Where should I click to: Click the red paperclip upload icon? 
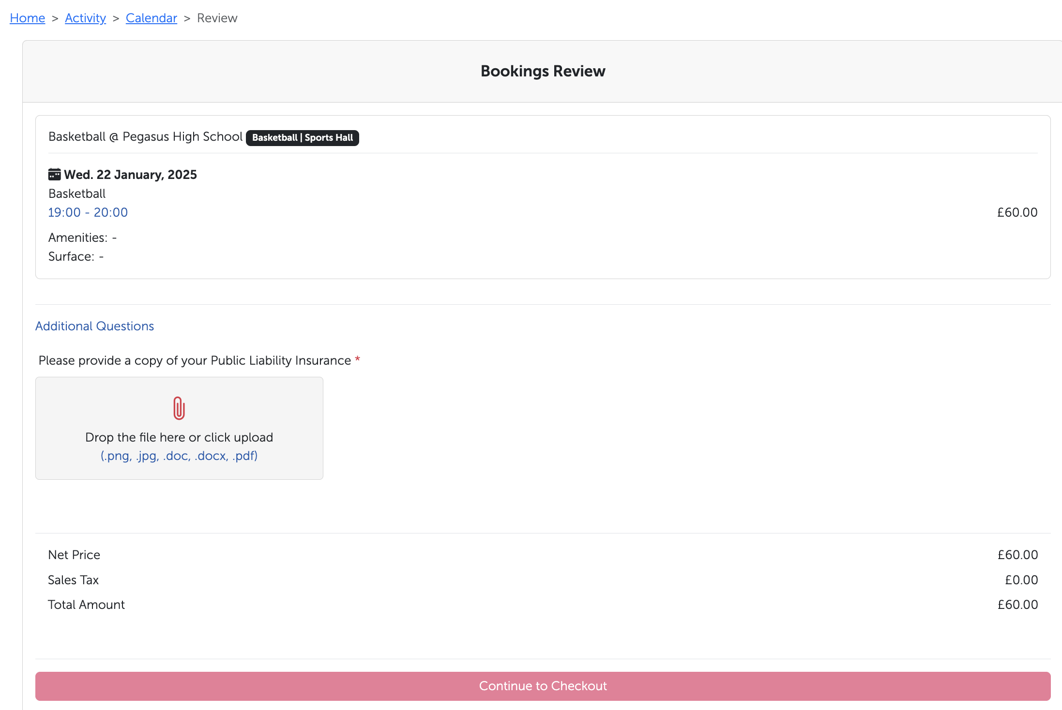(179, 408)
